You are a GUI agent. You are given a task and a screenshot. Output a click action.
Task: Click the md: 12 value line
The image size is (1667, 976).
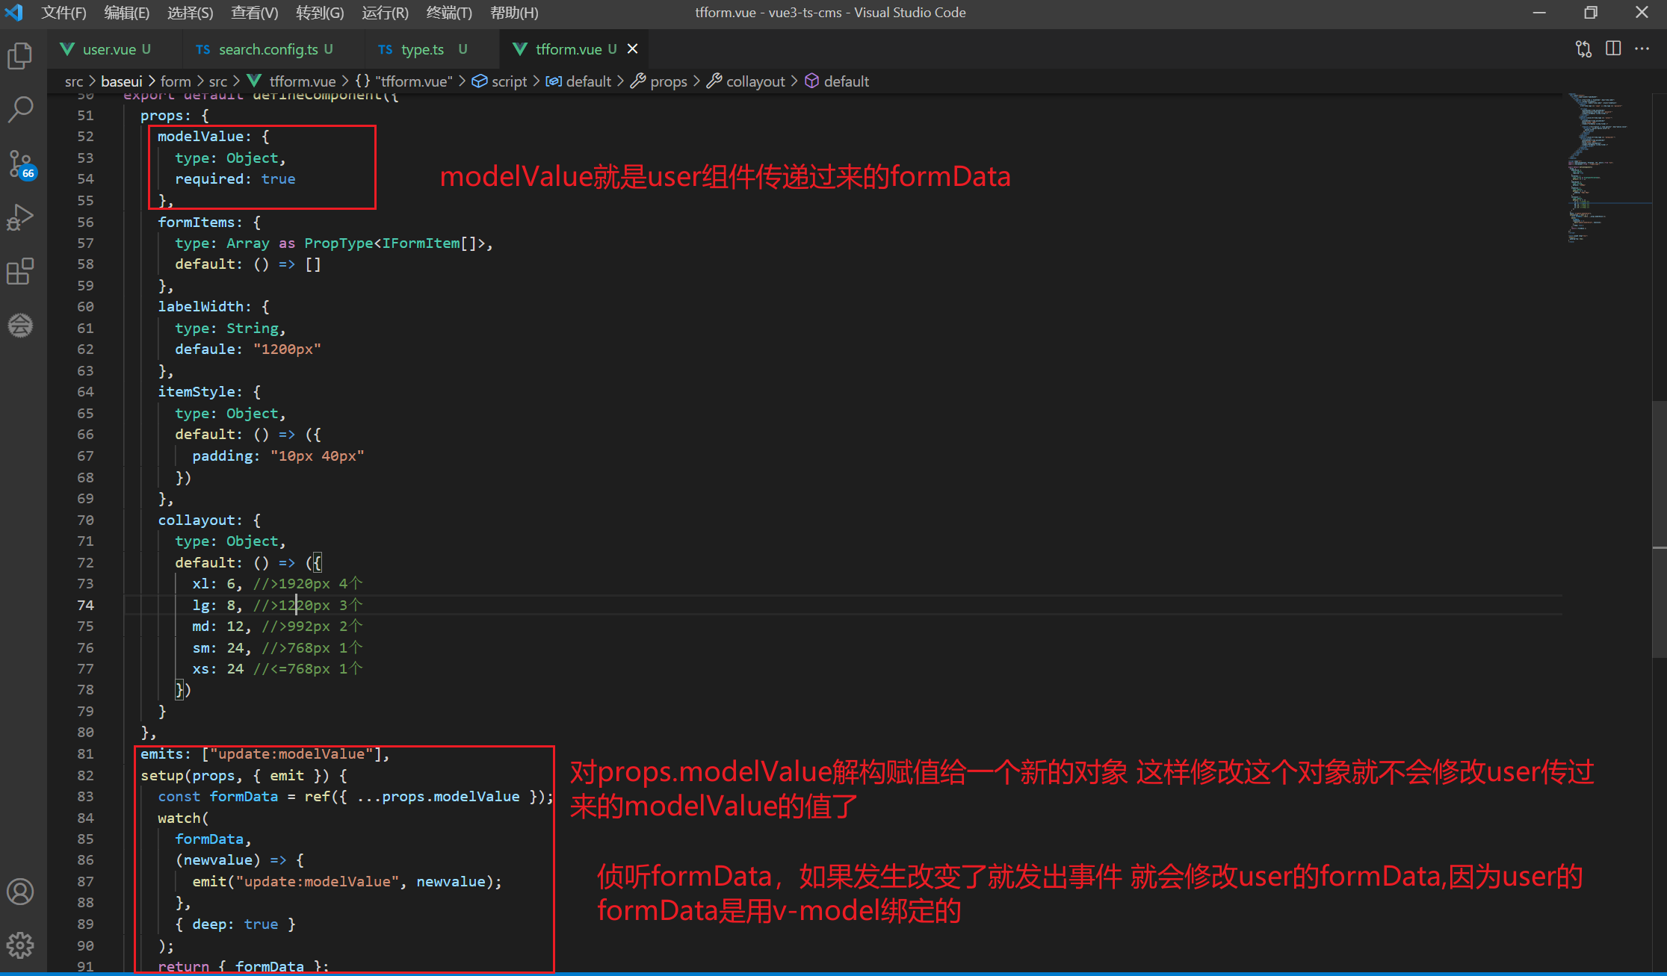tap(276, 627)
